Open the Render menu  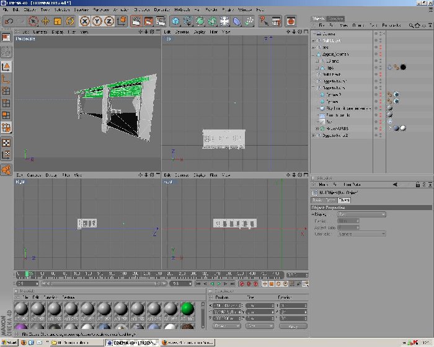(211, 10)
